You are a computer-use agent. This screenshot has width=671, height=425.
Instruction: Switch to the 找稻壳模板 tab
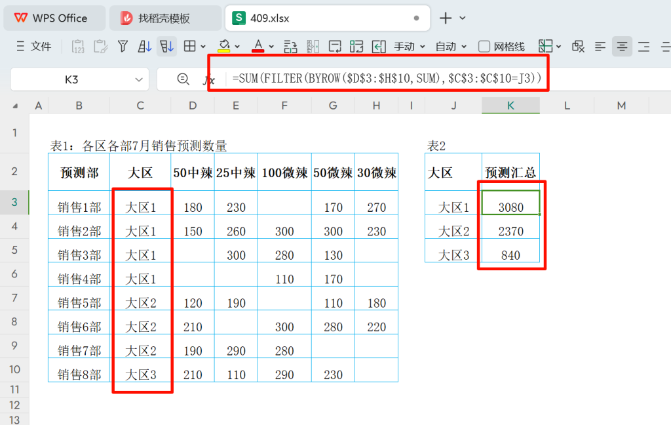165,18
